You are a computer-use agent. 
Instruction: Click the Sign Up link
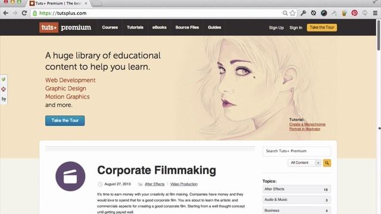click(x=276, y=28)
